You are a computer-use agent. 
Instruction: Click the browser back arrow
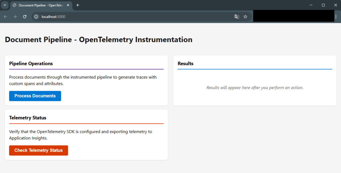coord(5,17)
